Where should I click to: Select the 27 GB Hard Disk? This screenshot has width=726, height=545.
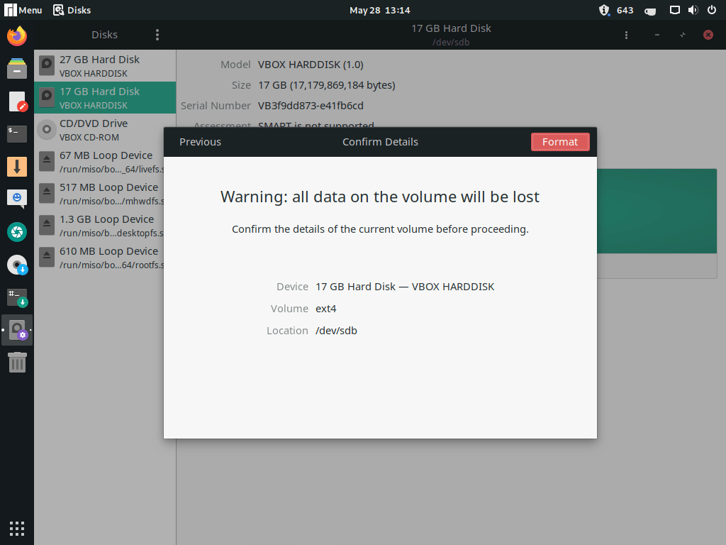pyautogui.click(x=105, y=66)
